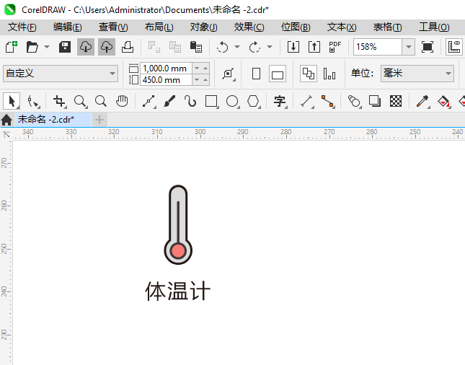Open the 布局(L) menu
465x365 pixels.
[159, 27]
